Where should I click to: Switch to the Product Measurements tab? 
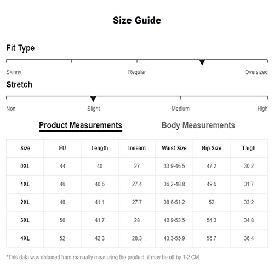tap(81, 125)
